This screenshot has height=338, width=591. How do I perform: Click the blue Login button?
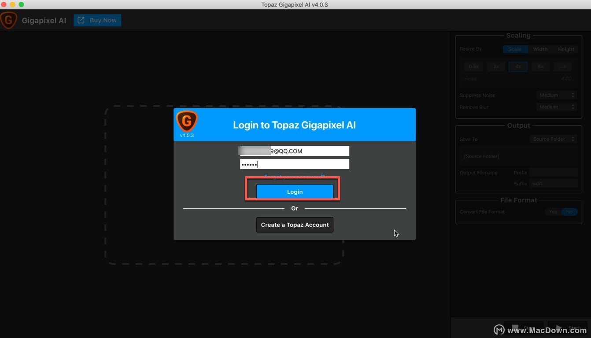[x=295, y=192]
